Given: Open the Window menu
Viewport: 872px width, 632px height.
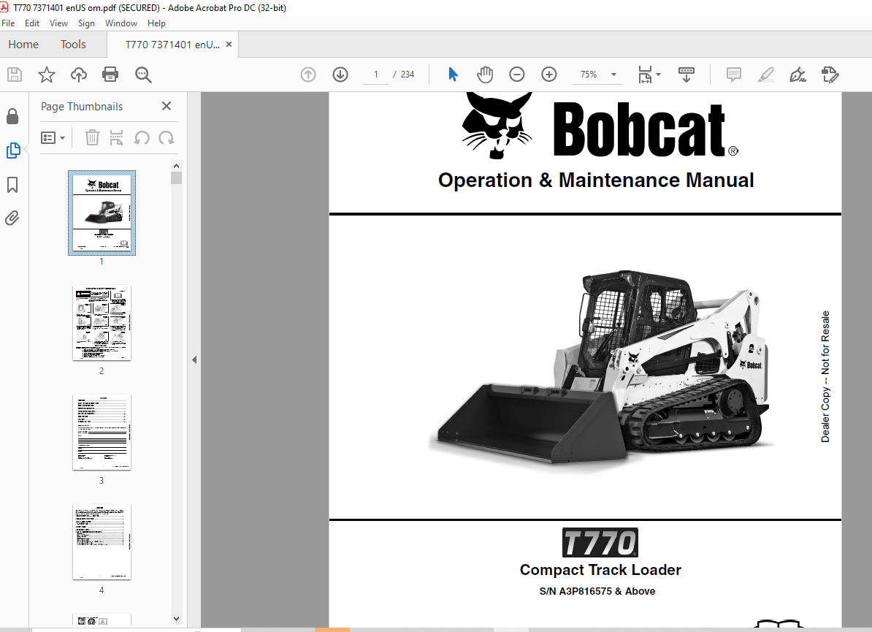Looking at the screenshot, I should coord(121,23).
